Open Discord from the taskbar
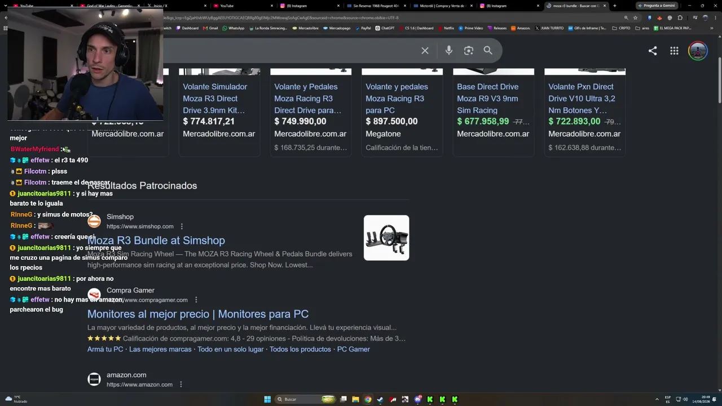This screenshot has width=722, height=406. pos(417,399)
